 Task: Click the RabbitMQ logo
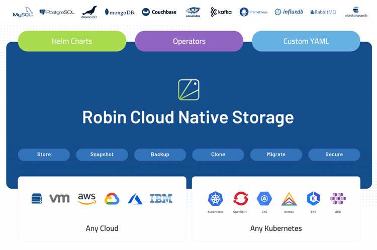point(323,12)
